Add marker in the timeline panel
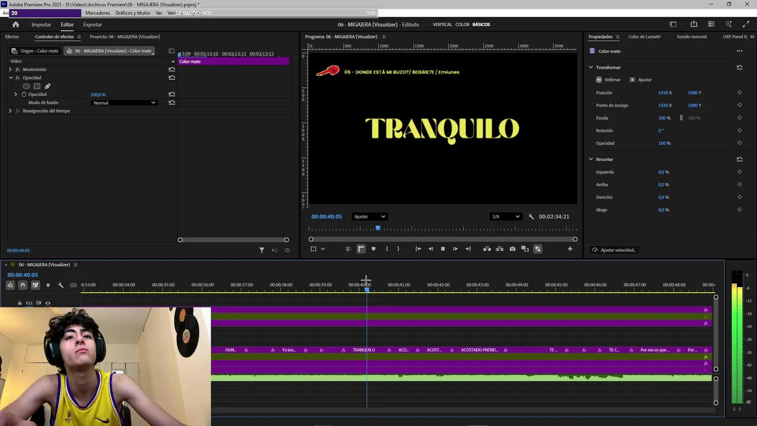757x426 pixels. [48, 285]
